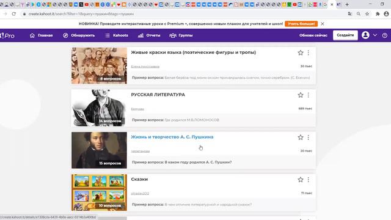Click 'Обнови сейчас' upgrade link
The image size is (391, 220).
313,35
